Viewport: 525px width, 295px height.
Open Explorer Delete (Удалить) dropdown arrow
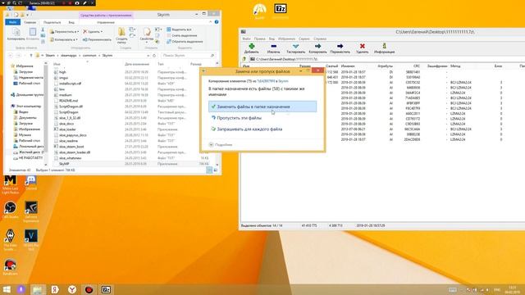[102, 32]
